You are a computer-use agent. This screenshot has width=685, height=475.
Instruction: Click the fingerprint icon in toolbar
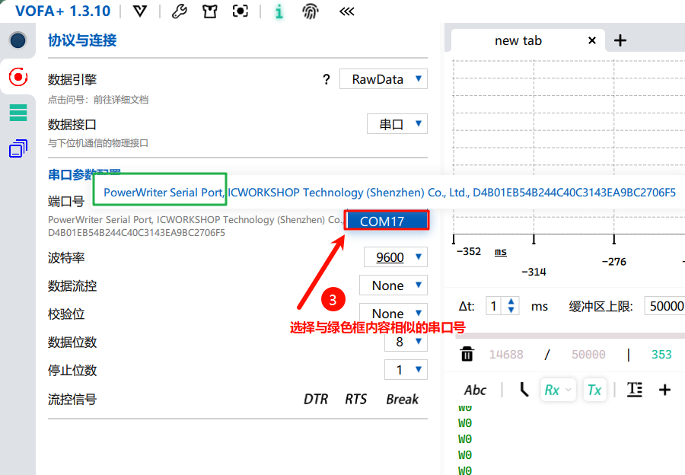coord(311,11)
